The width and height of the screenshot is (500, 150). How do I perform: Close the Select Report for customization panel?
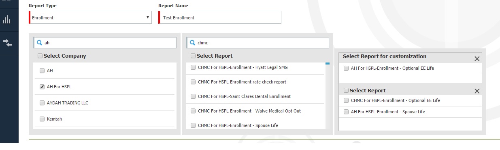pos(477,59)
